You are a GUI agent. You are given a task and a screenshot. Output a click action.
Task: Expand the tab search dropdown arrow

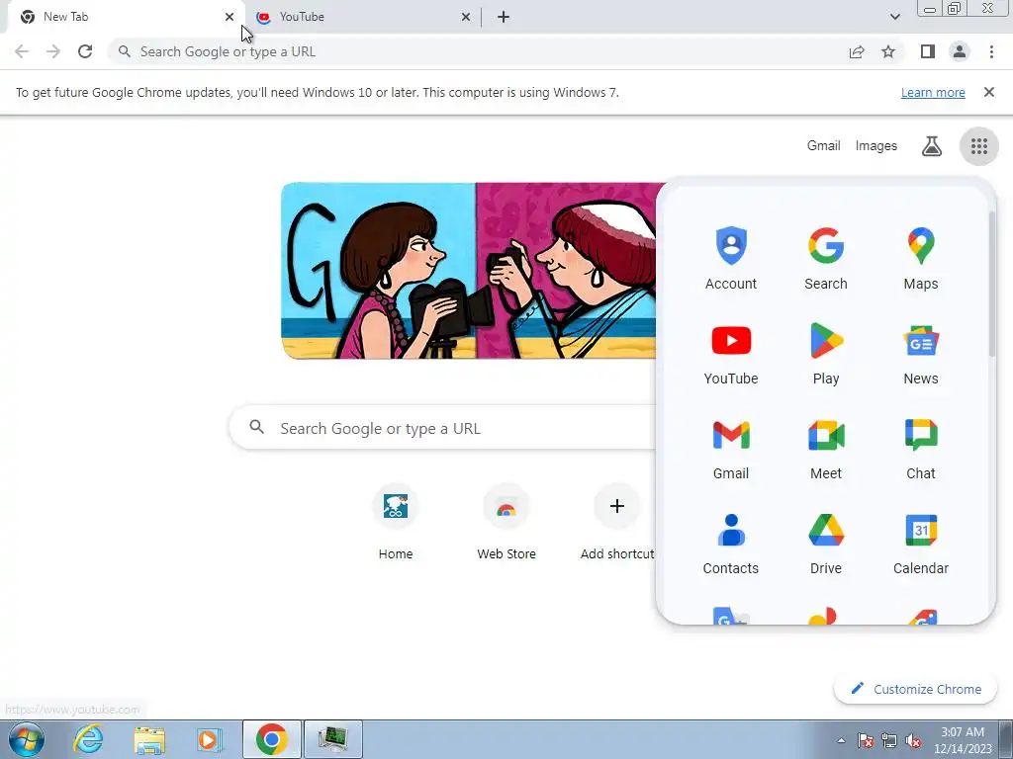[x=894, y=17]
